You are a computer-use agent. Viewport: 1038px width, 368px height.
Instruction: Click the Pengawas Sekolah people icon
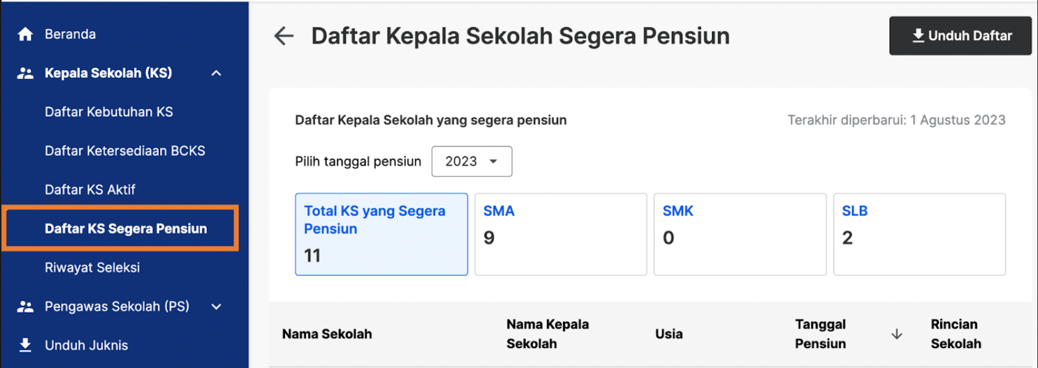[25, 307]
